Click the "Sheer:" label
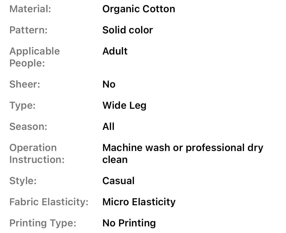Image resolution: width=286 pixels, height=233 pixels. (25, 84)
